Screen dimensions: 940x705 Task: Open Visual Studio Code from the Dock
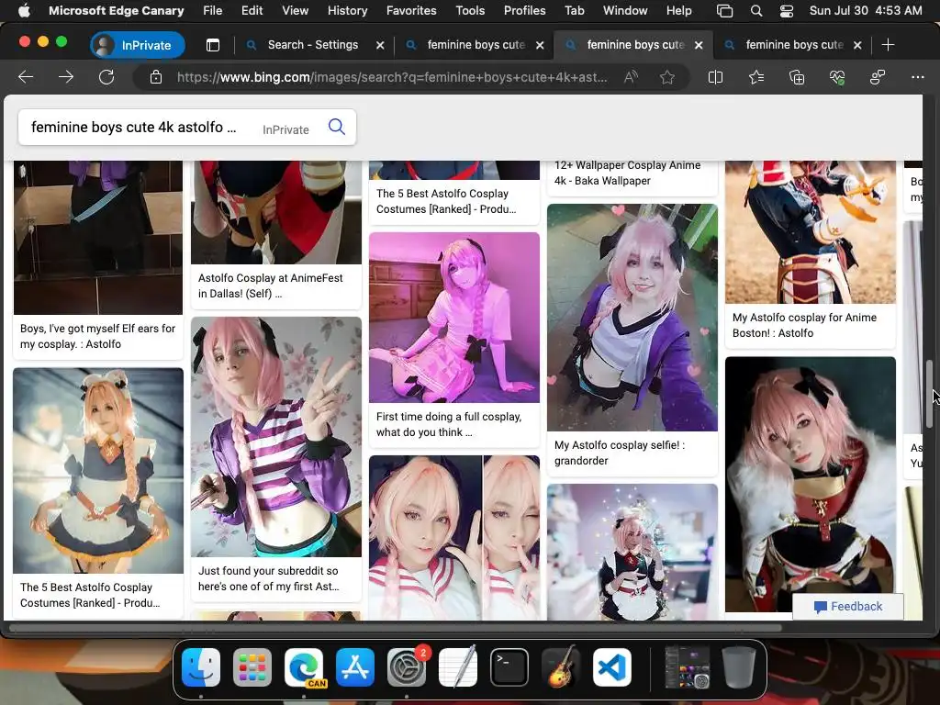point(612,666)
